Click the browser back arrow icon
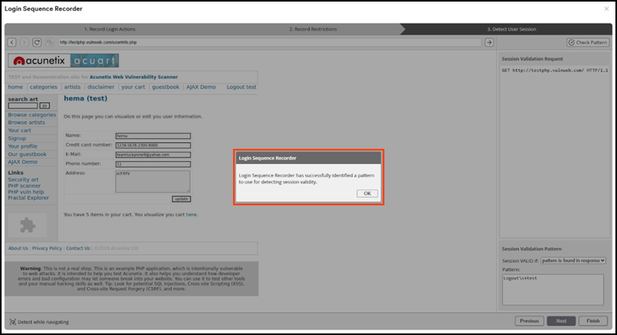 [13, 42]
